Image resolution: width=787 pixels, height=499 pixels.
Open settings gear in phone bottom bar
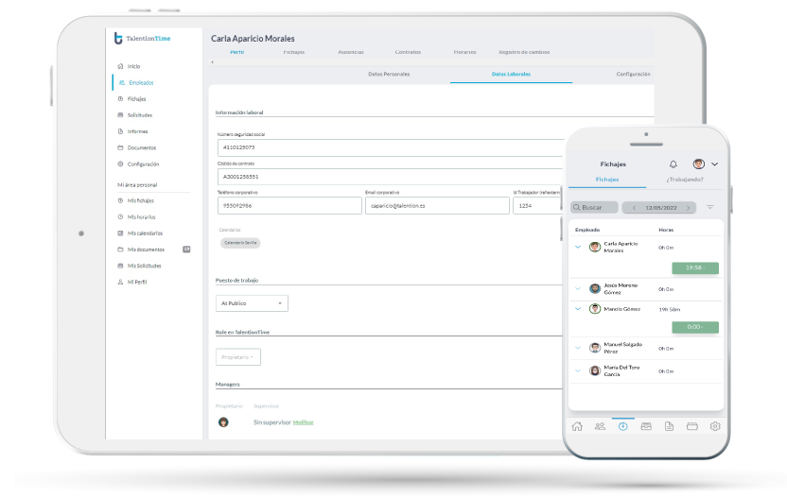coord(715,426)
